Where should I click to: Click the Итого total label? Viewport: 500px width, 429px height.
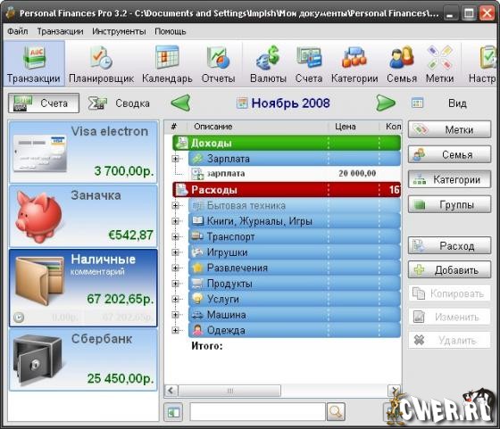[207, 346]
